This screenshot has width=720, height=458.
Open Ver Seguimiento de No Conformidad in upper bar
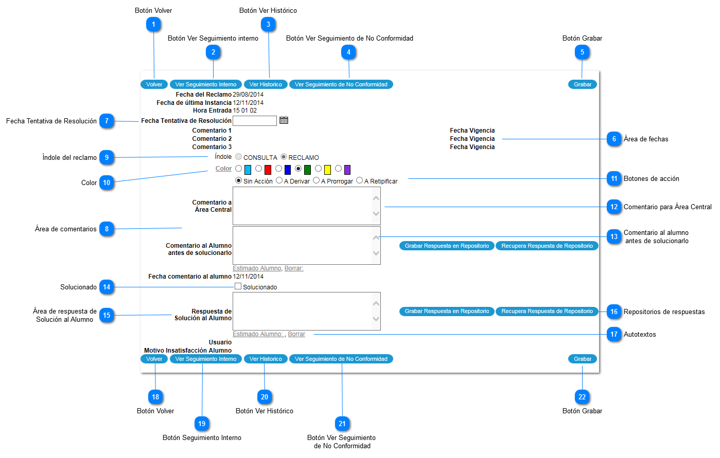coord(341,84)
